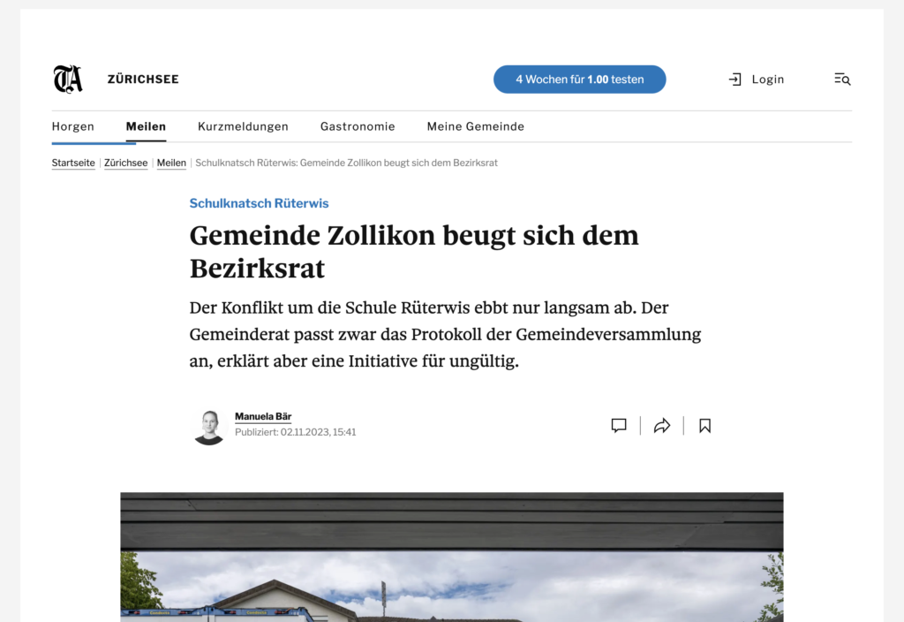Open author Manuela Bär's profile link
The height and width of the screenshot is (622, 904).
pos(263,416)
